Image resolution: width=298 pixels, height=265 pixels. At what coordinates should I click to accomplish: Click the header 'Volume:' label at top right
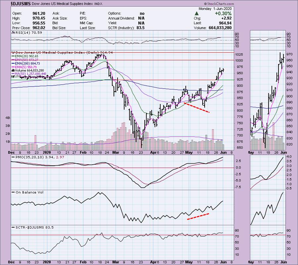click(x=200, y=28)
